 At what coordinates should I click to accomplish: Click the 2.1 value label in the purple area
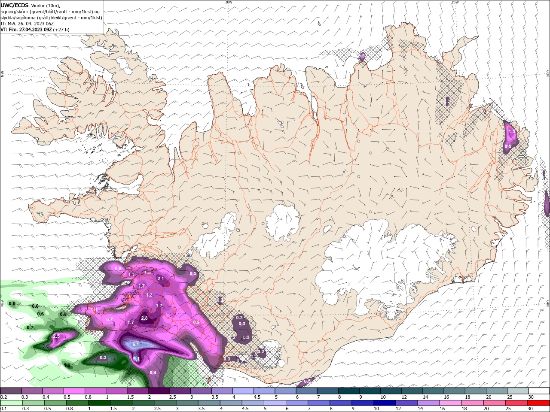161,279
